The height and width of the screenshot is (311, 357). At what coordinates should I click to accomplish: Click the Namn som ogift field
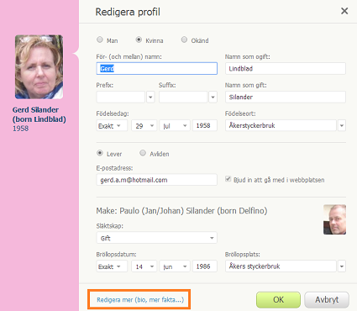286,68
